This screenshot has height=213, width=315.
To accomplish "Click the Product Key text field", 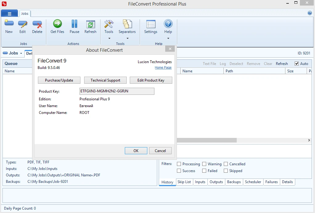I will 117,91.
